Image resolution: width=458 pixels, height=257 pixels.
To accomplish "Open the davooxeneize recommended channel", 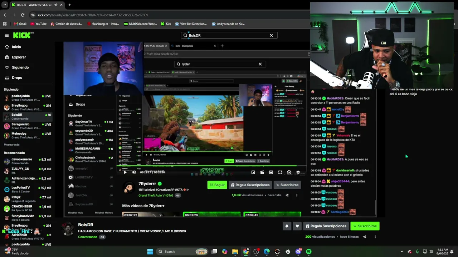I will [x=27, y=161].
